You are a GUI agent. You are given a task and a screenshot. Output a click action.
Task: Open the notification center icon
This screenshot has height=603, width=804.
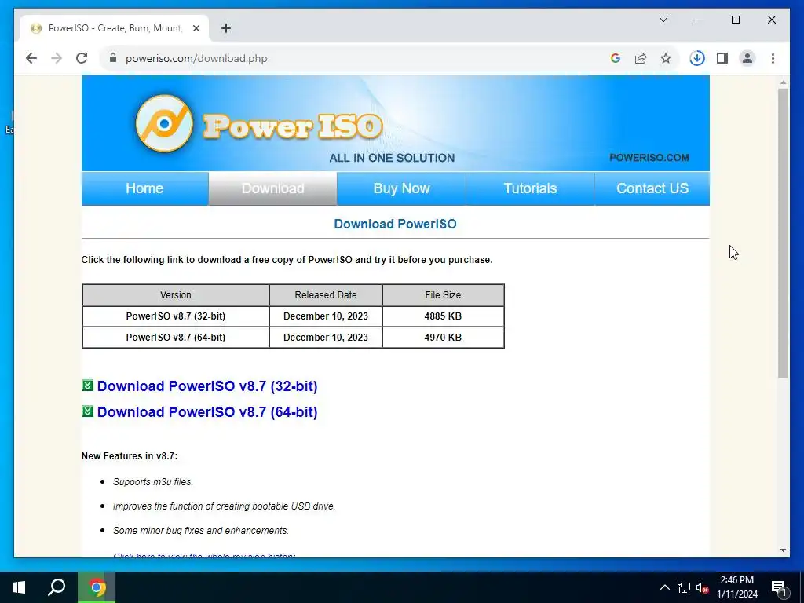(x=779, y=587)
